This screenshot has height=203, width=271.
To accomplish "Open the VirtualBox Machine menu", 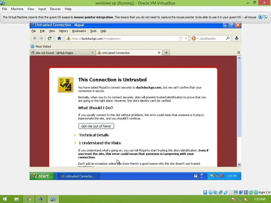I will pyautogui.click(x=17, y=9).
